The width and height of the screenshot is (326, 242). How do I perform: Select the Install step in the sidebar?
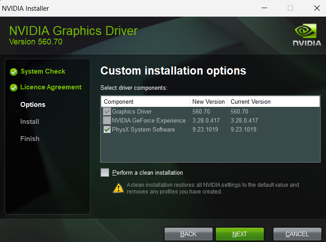[30, 122]
